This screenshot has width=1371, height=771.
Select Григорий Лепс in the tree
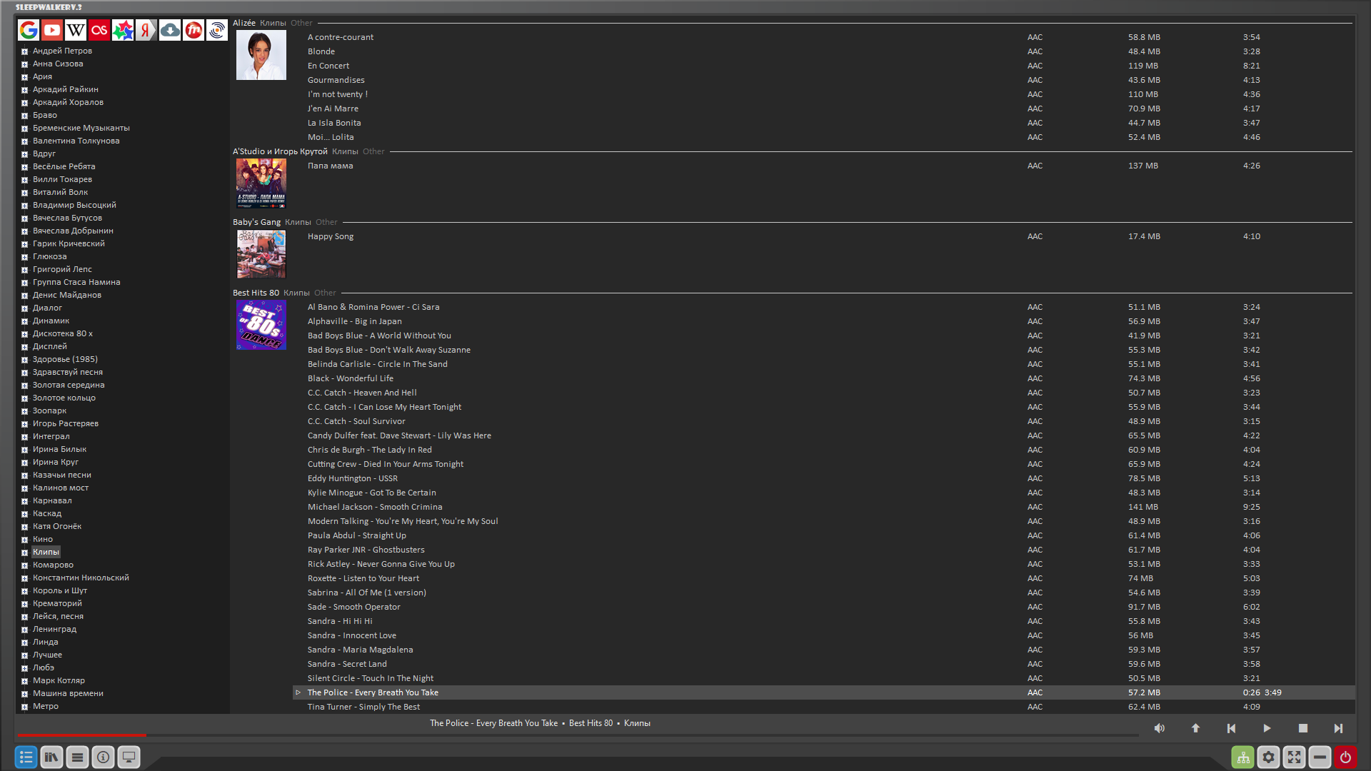click(62, 269)
